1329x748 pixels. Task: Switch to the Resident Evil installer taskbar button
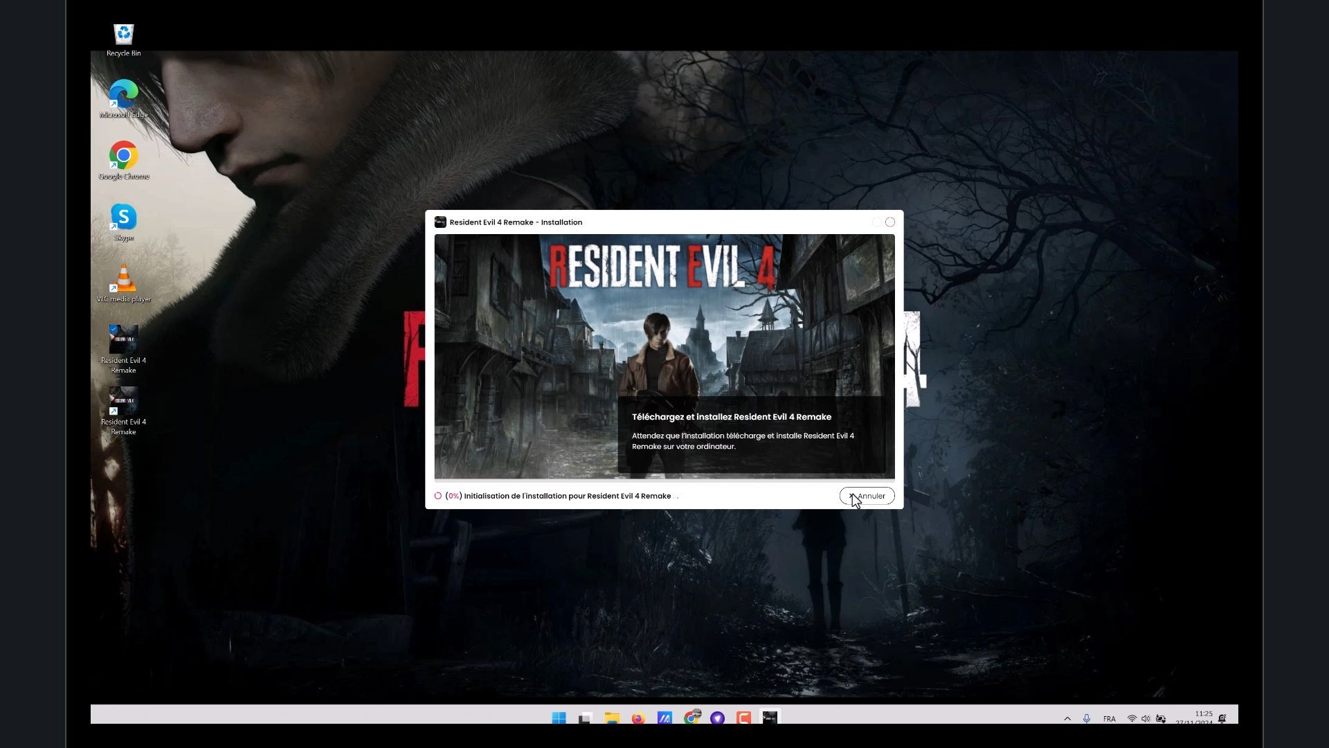tap(770, 718)
